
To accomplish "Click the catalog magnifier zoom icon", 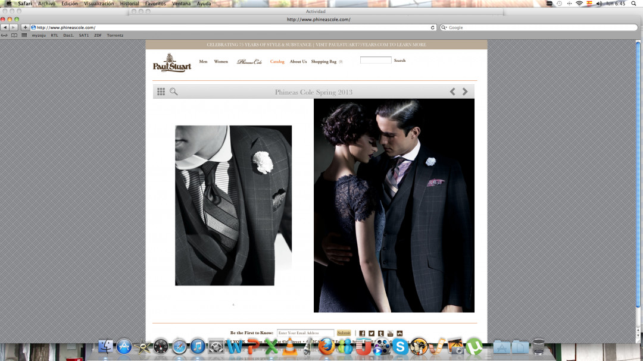I will tap(174, 92).
